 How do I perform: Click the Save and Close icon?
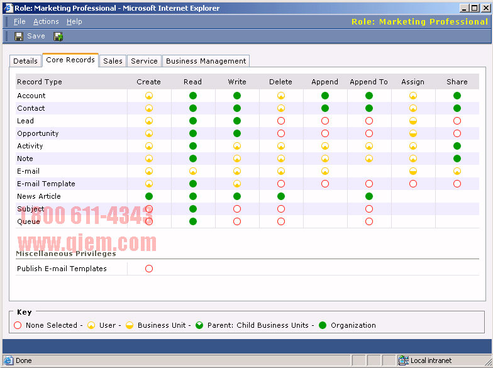click(x=58, y=36)
